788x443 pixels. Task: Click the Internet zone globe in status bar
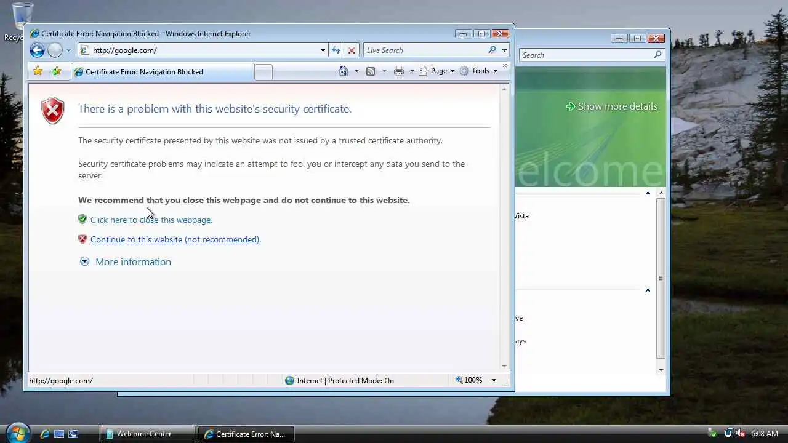(289, 380)
